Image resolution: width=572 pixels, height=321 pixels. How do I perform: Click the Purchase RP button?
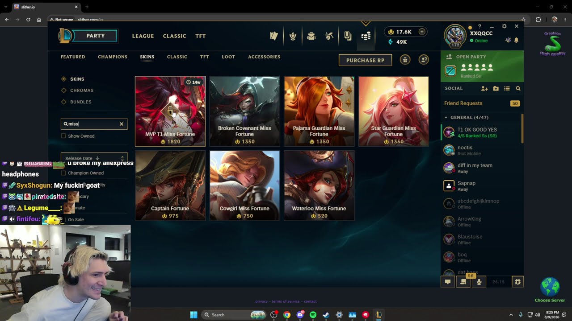pyautogui.click(x=365, y=60)
